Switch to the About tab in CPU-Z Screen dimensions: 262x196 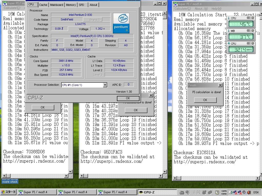point(93,5)
